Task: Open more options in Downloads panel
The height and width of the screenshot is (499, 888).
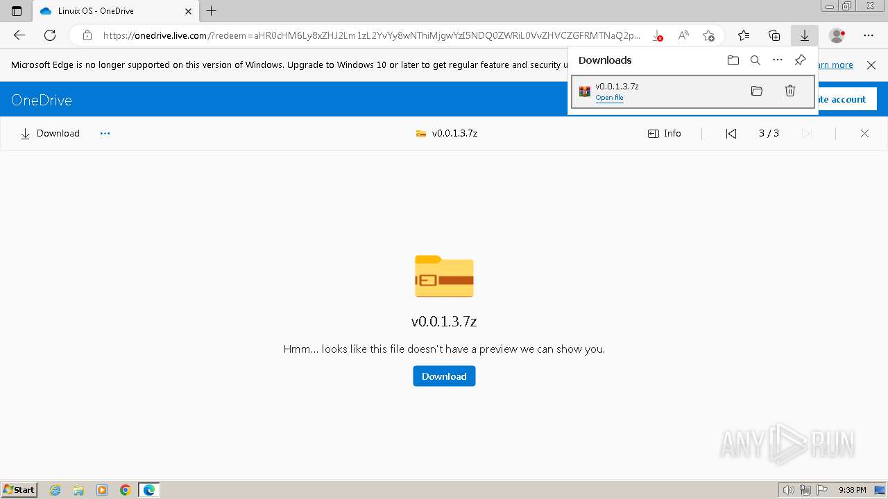Action: (778, 60)
